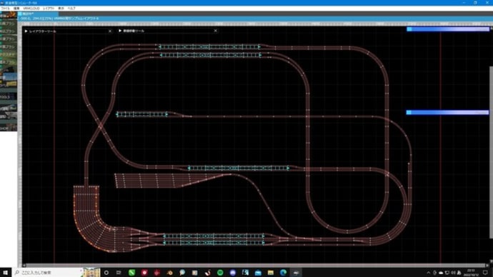The height and width of the screenshot is (277, 493).
Task: Open Spotify from the taskbar
Action: point(220,273)
